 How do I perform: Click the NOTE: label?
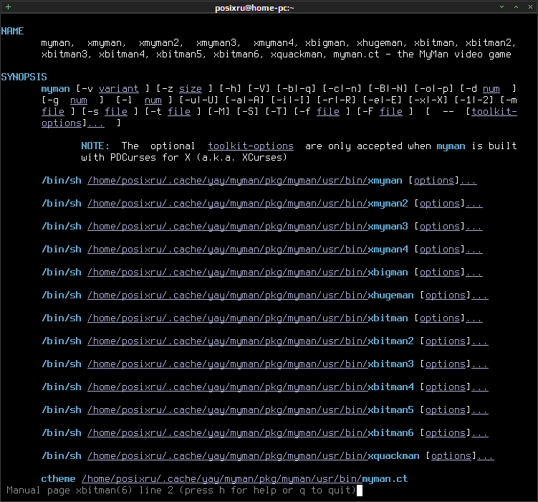point(95,146)
